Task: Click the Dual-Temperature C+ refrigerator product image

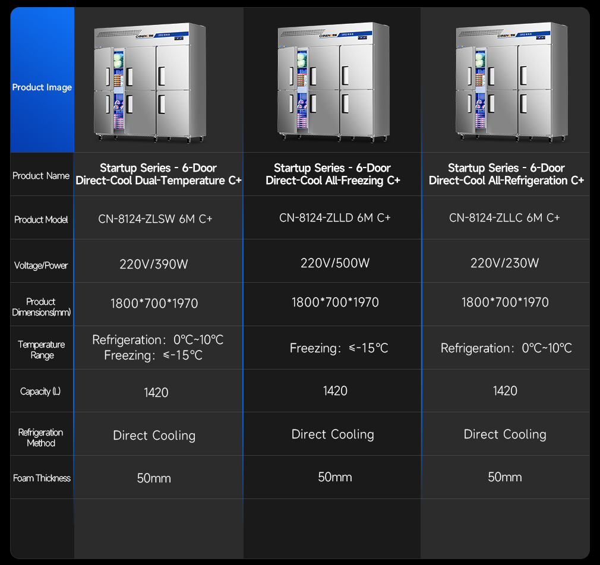Action: 151,83
